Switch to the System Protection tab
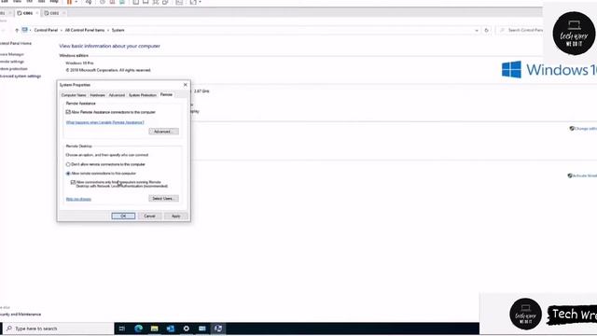The image size is (597, 336). tap(143, 95)
